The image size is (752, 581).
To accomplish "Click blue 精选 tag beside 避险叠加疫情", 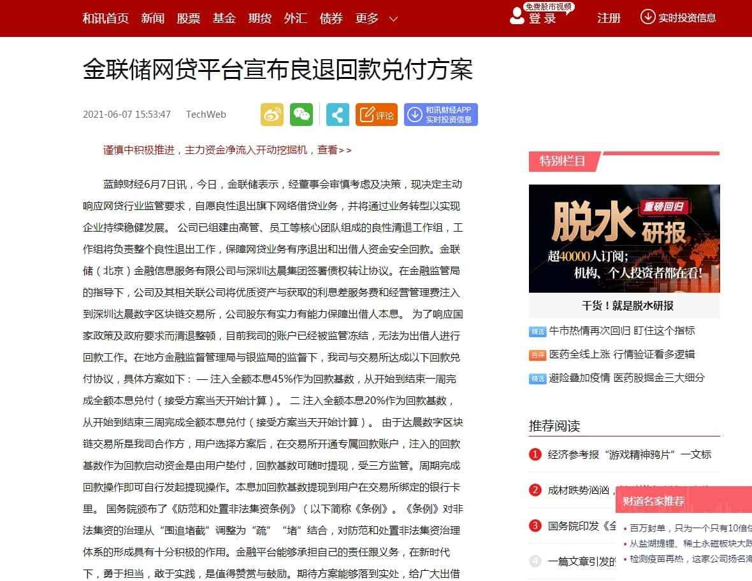I will [538, 379].
